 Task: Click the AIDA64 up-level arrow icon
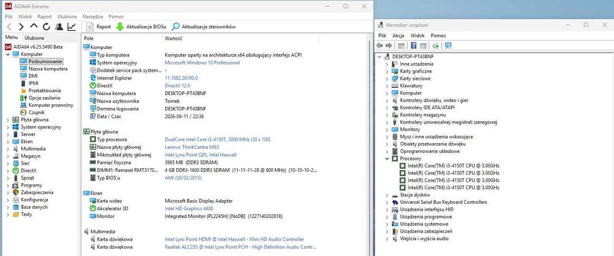[34, 26]
